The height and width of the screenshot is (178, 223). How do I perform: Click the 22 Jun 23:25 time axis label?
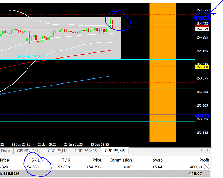(21, 144)
